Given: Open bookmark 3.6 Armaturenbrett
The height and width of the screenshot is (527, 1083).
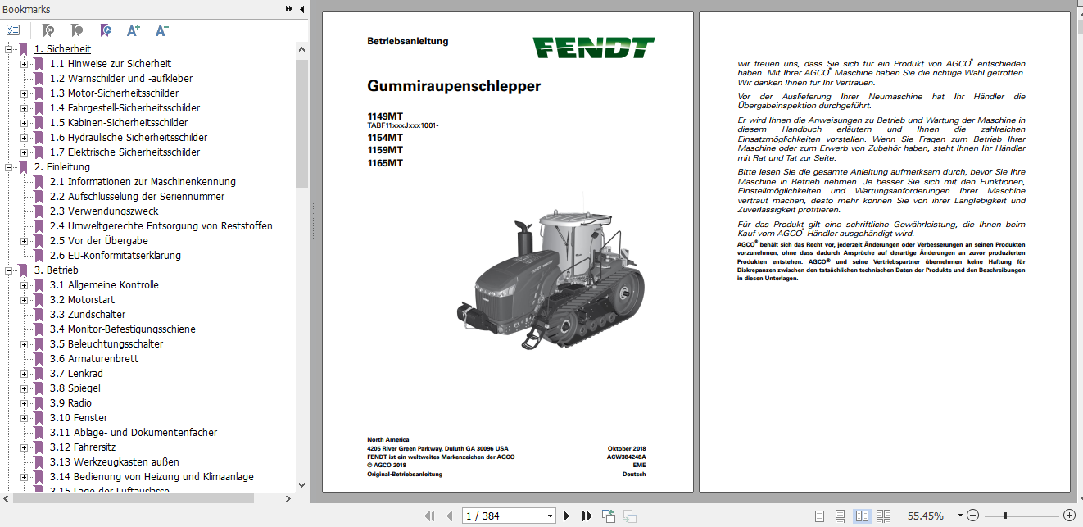Looking at the screenshot, I should (93, 358).
